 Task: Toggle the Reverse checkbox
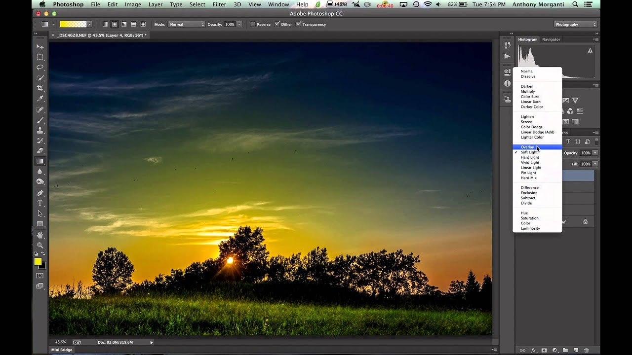(x=253, y=24)
